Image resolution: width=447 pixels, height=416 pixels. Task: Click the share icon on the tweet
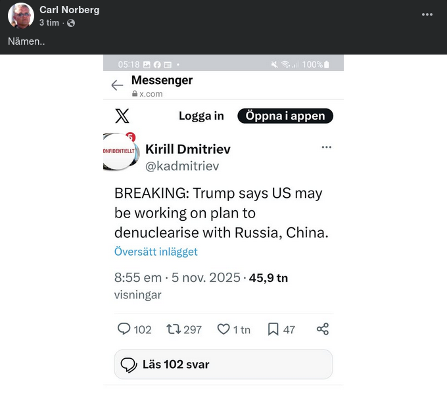click(323, 329)
